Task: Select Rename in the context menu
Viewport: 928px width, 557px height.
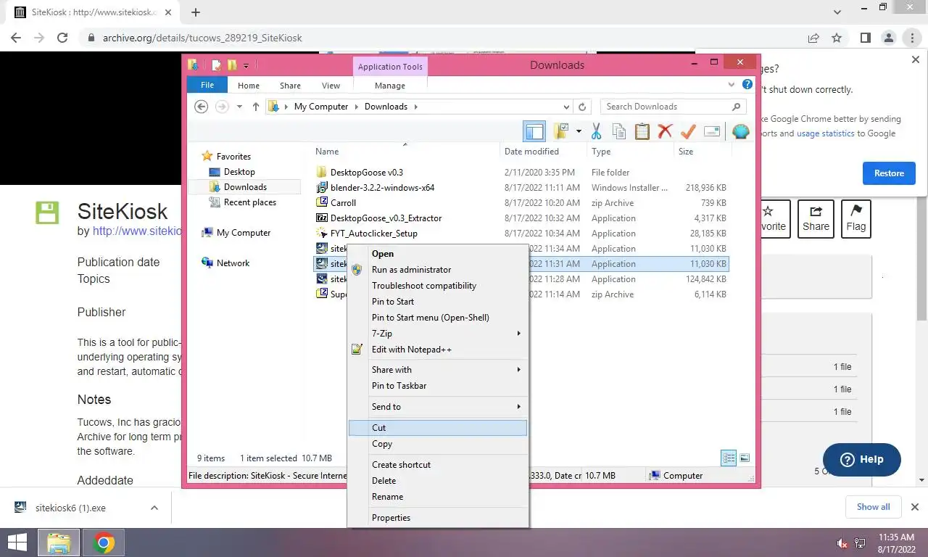Action: tap(438, 497)
